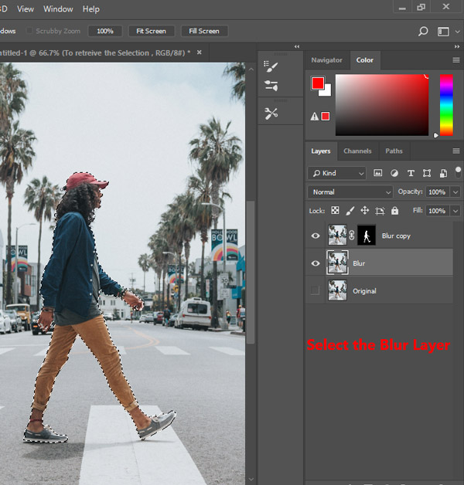Lock transparent pixels checkerboard icon

click(x=336, y=210)
